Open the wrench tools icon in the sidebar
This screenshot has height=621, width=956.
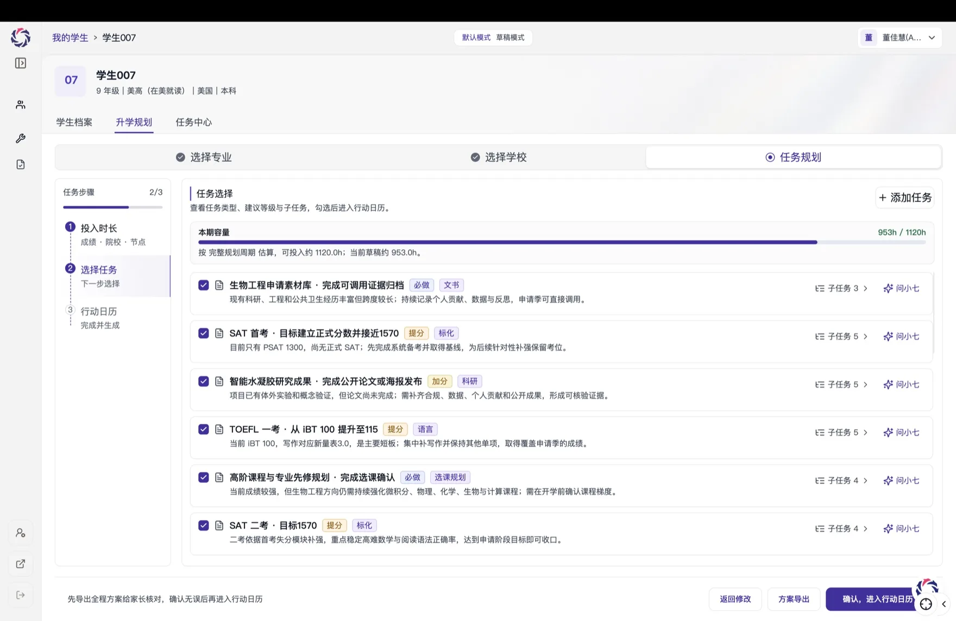click(21, 138)
